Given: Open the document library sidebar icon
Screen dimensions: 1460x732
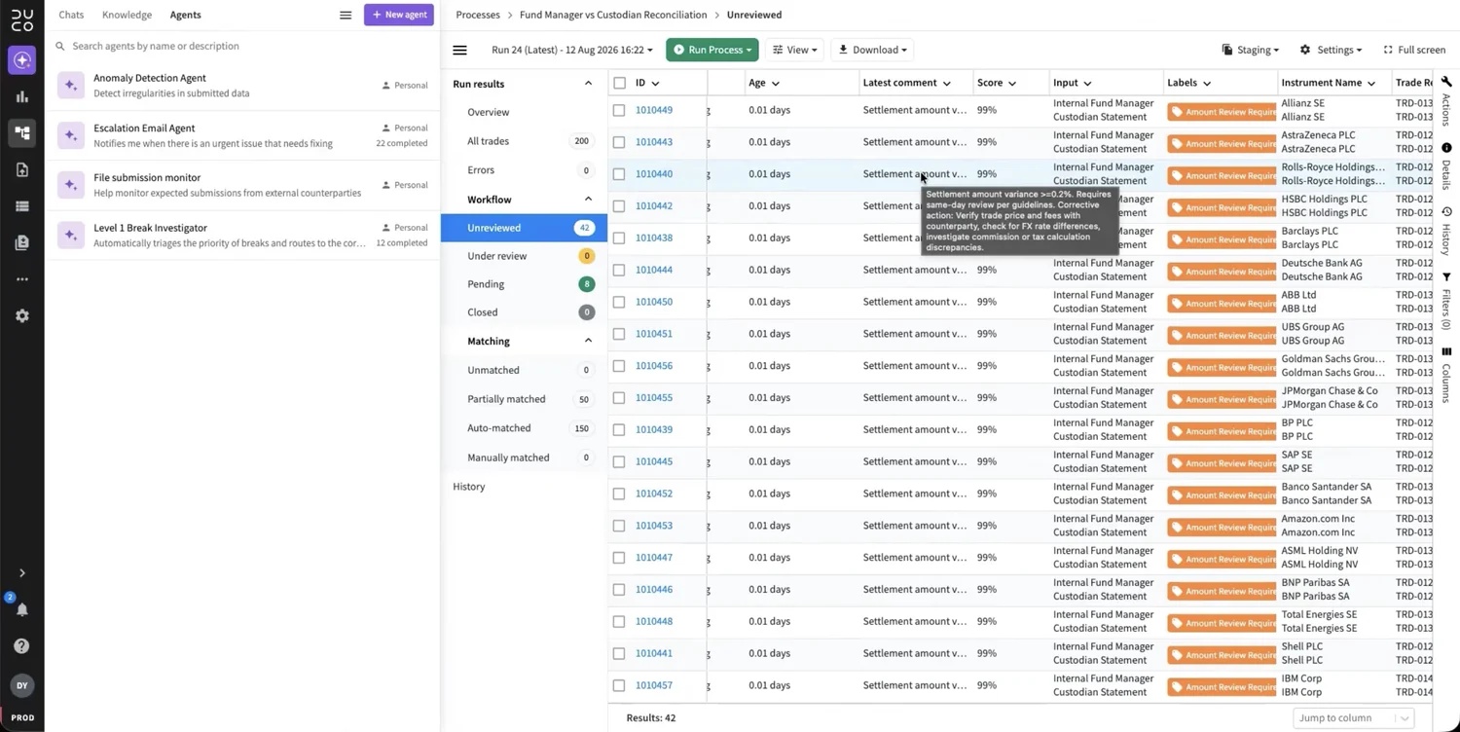Looking at the screenshot, I should 21,242.
